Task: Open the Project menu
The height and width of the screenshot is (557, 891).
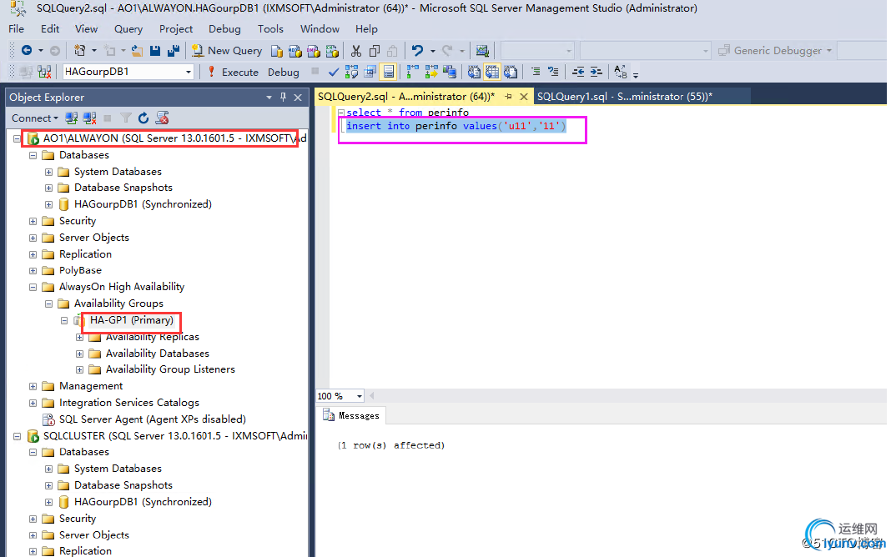Action: pyautogui.click(x=175, y=29)
